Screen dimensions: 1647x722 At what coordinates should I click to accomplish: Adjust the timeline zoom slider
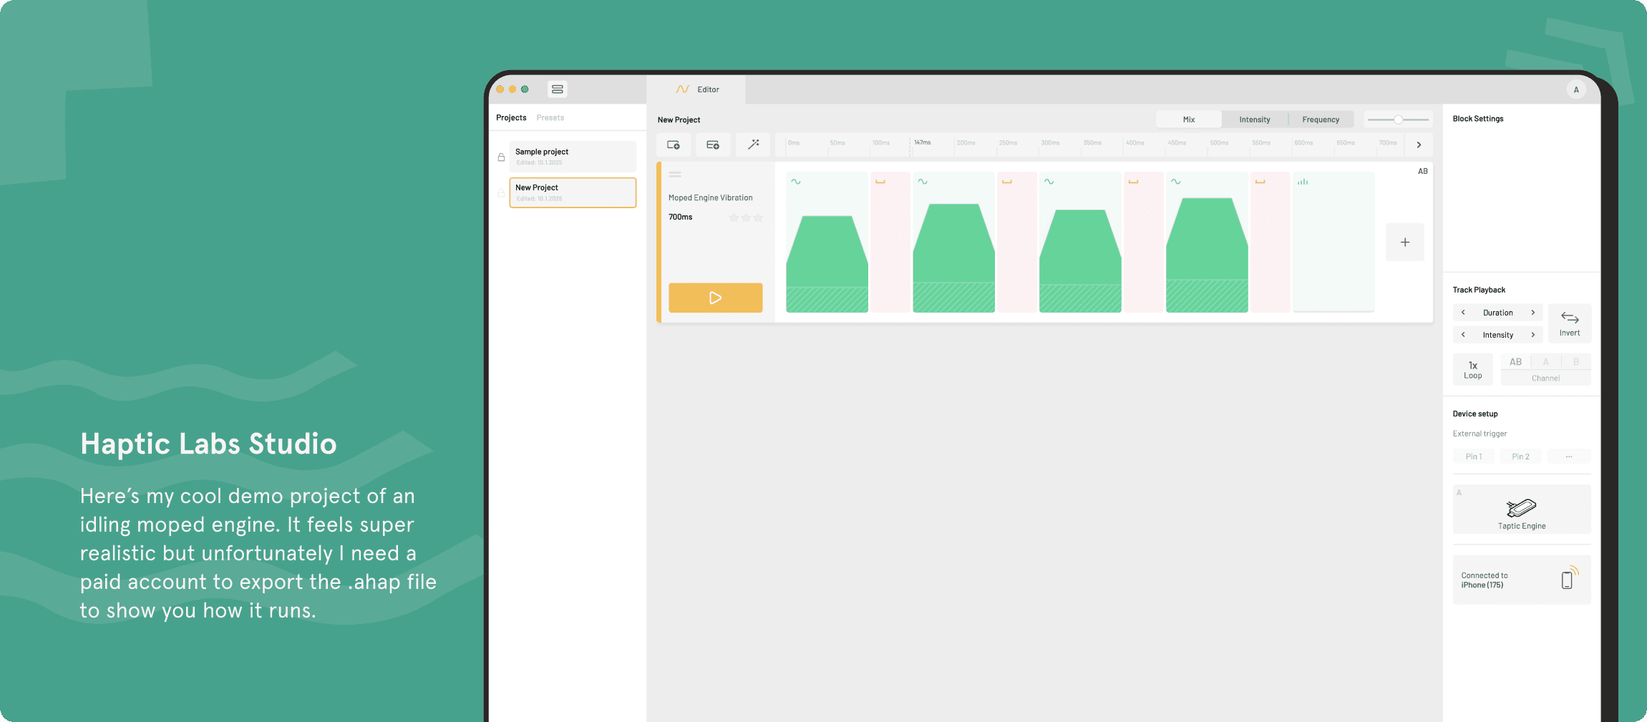click(x=1397, y=119)
